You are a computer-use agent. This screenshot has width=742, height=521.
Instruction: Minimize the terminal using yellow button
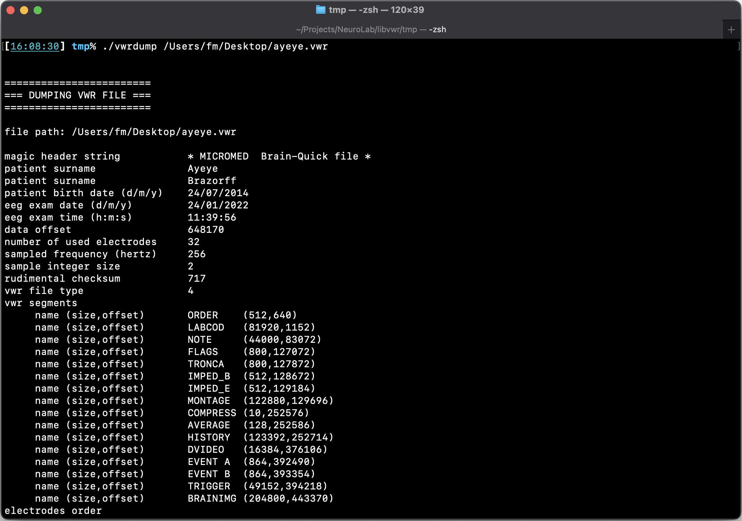point(24,10)
